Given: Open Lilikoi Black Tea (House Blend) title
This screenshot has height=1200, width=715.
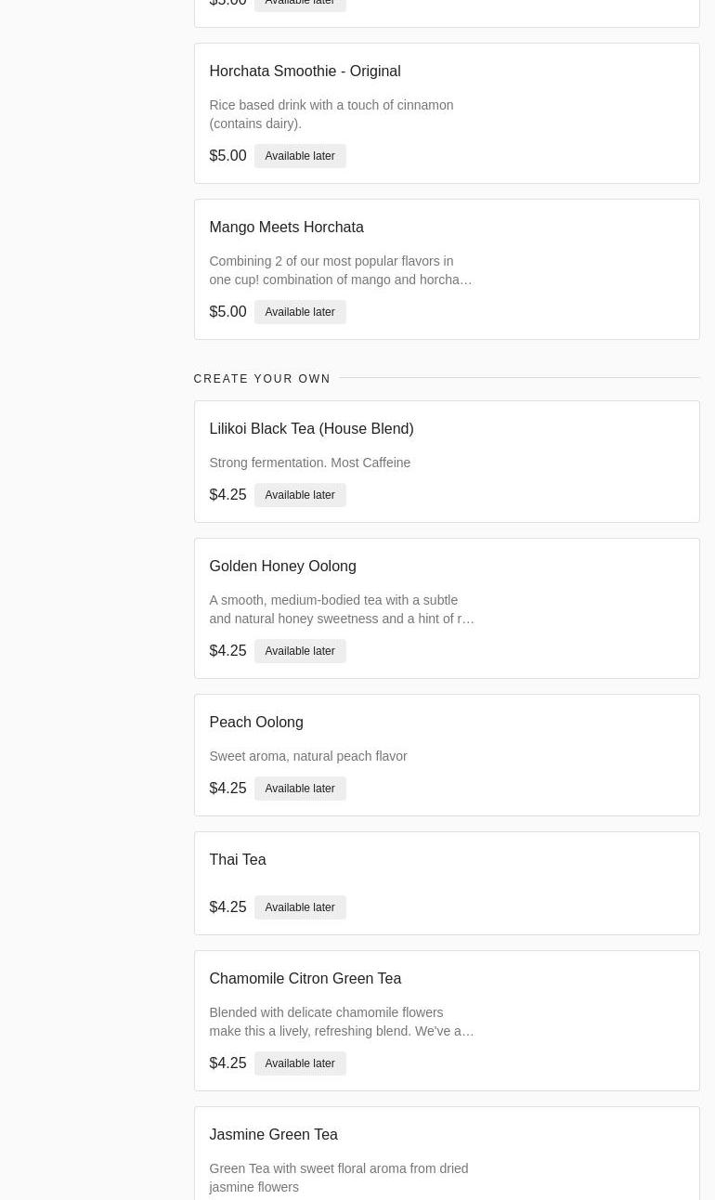Looking at the screenshot, I should point(311,429).
